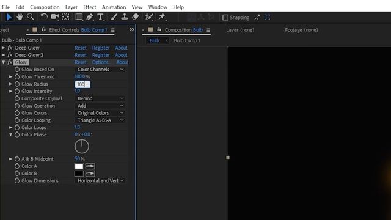The width and height of the screenshot is (391, 220).
Task: Select the Horizontal Type tool
Action: [x=100, y=17]
